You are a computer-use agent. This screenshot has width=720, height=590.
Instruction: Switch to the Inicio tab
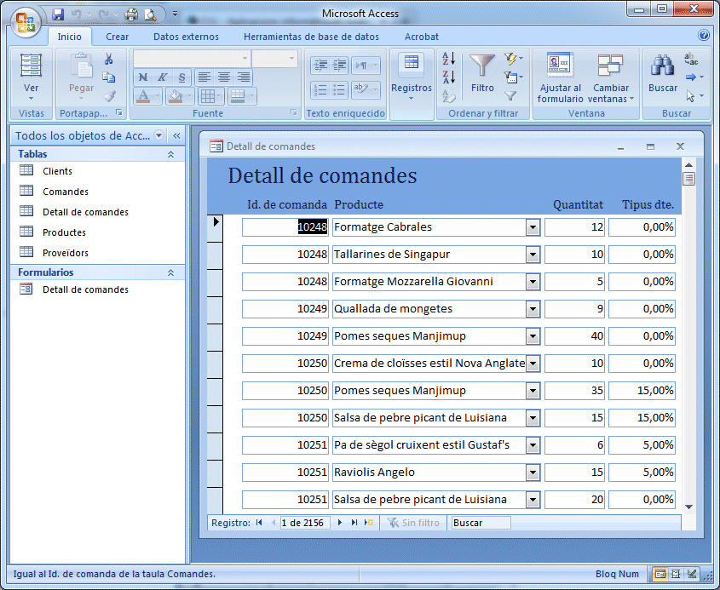tap(69, 37)
